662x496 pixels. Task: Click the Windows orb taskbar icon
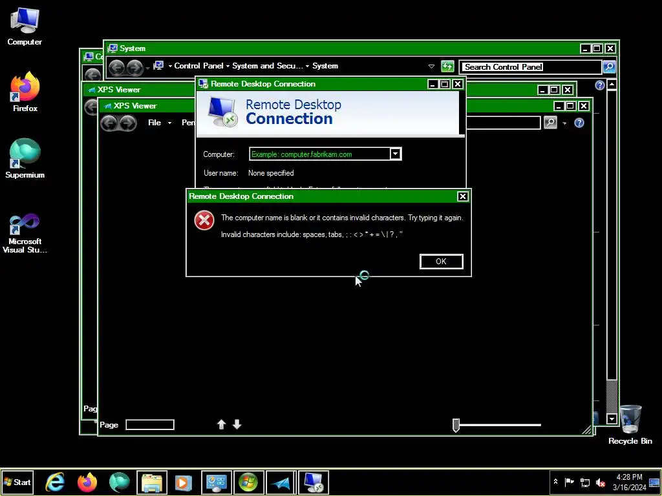click(x=249, y=482)
